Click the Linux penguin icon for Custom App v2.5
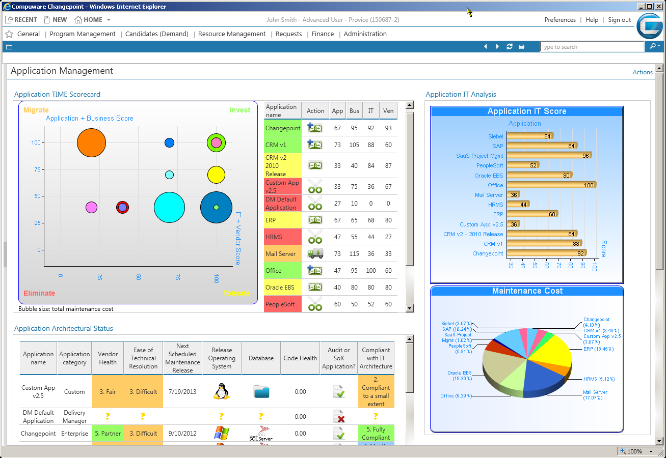The height and width of the screenshot is (458, 666). 221,391
